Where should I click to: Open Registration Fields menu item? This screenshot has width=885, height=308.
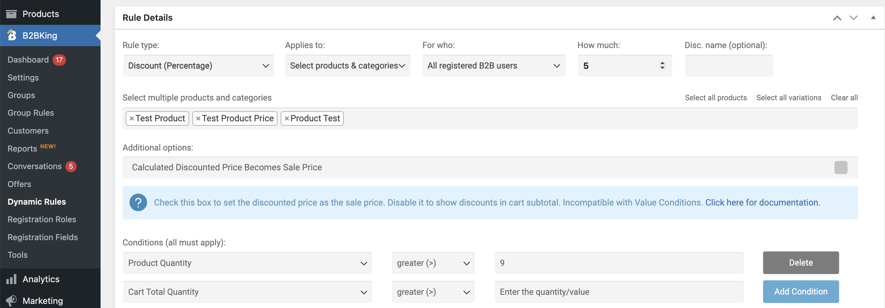click(43, 238)
